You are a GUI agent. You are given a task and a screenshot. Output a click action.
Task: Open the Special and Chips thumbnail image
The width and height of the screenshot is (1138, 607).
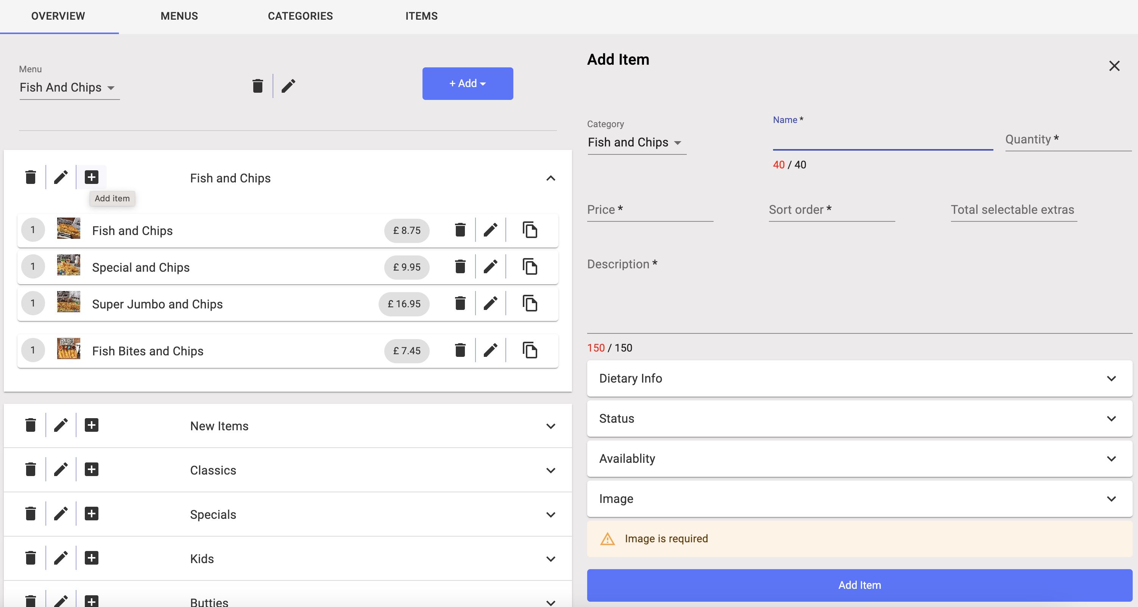click(69, 265)
